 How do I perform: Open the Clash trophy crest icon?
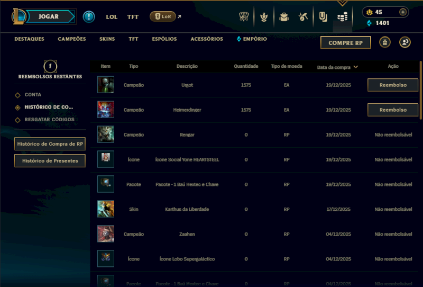pyautogui.click(x=244, y=17)
